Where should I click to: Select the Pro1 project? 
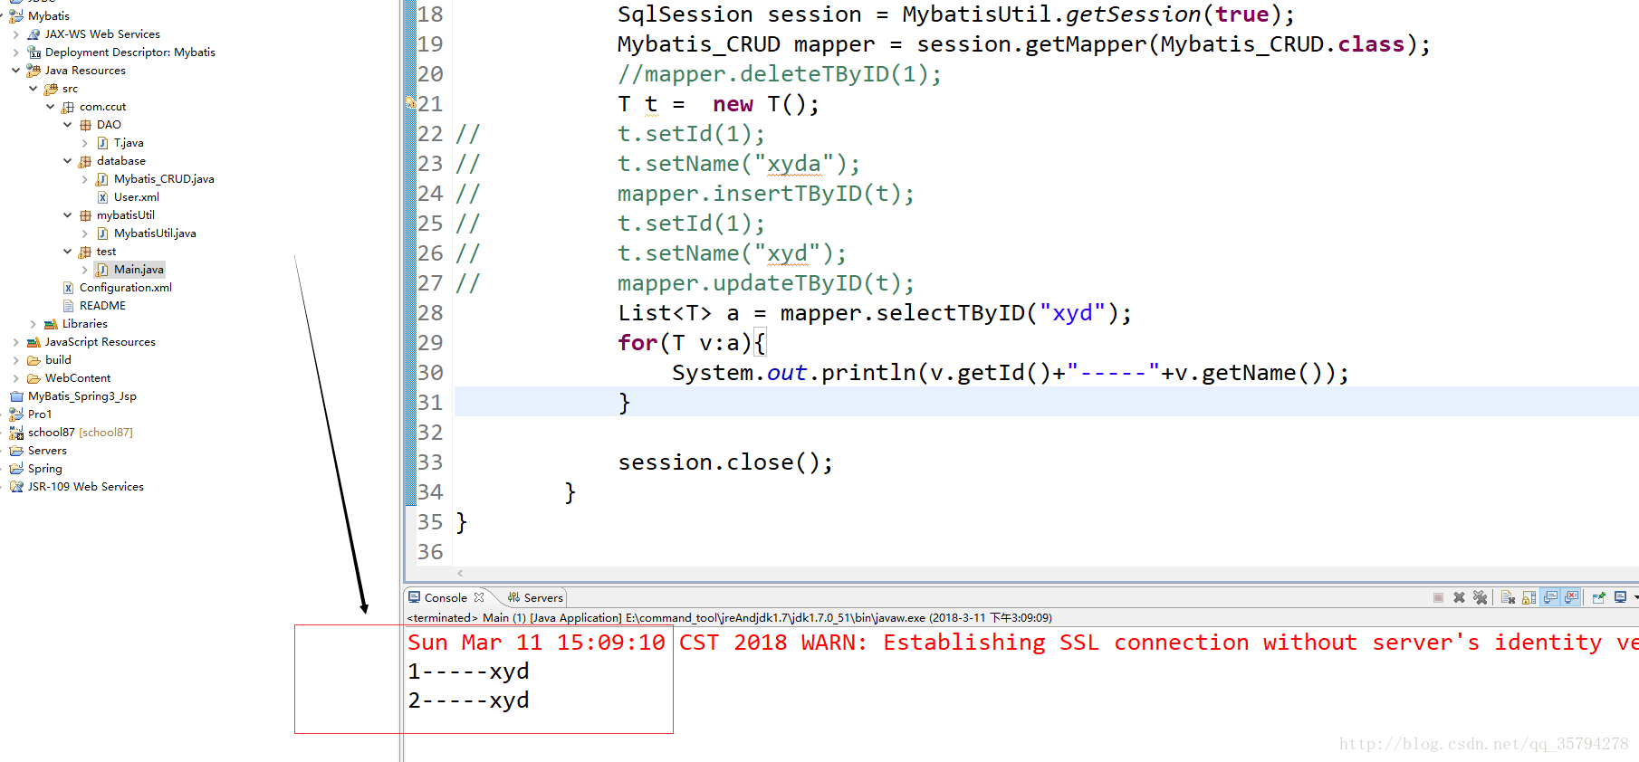[x=40, y=414]
